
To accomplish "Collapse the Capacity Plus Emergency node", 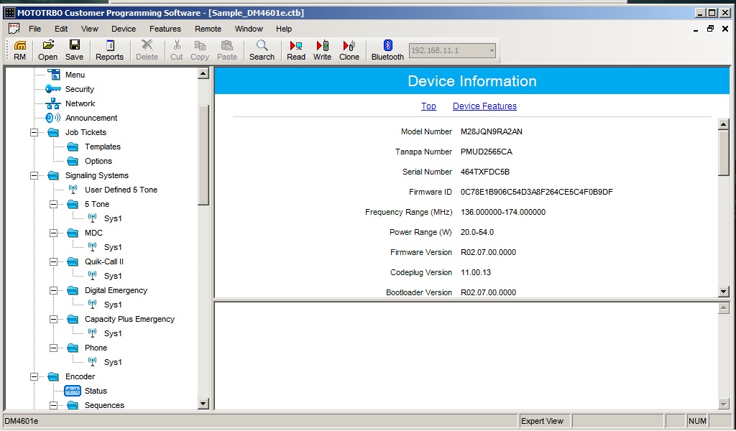I will tap(53, 320).
